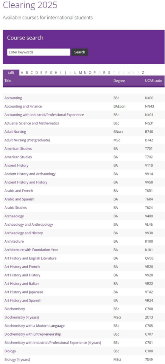165x364 pixels.
Task: Open Biochemistry with Entrepreneurship link
Action: [x=33, y=334]
